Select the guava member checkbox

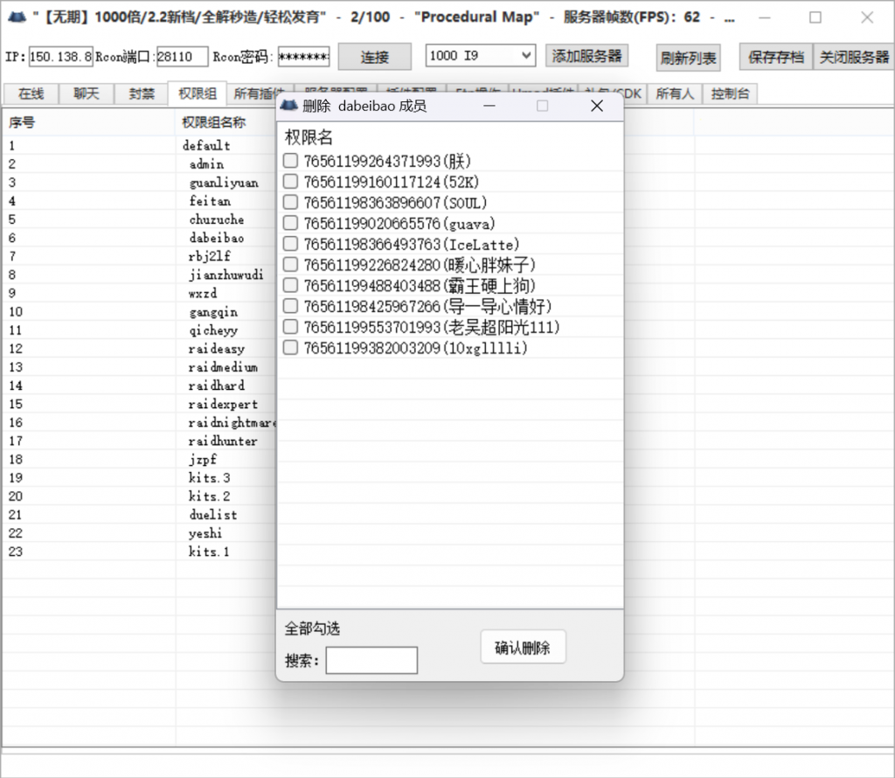[291, 224]
